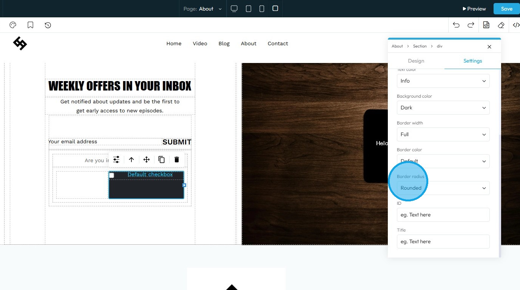Duplicate the selected element
This screenshot has height=290, width=520.
(162, 160)
